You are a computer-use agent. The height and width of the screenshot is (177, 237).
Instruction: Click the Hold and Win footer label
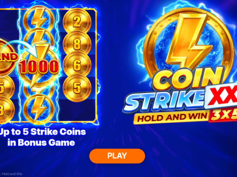pos(12,174)
